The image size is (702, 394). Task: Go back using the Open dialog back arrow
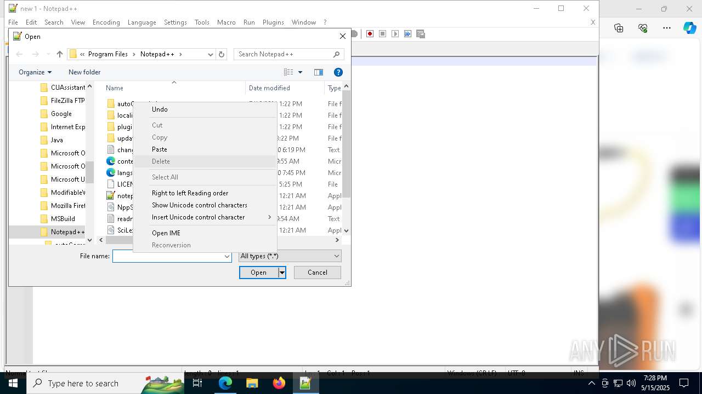[x=19, y=54]
